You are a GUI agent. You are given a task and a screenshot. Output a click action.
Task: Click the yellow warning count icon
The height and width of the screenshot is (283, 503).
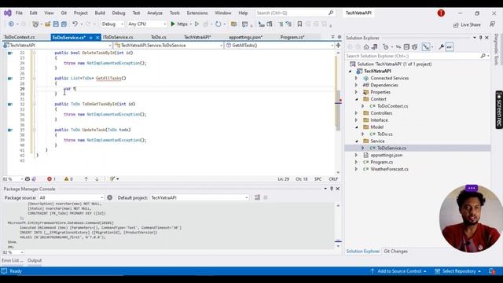click(x=66, y=179)
